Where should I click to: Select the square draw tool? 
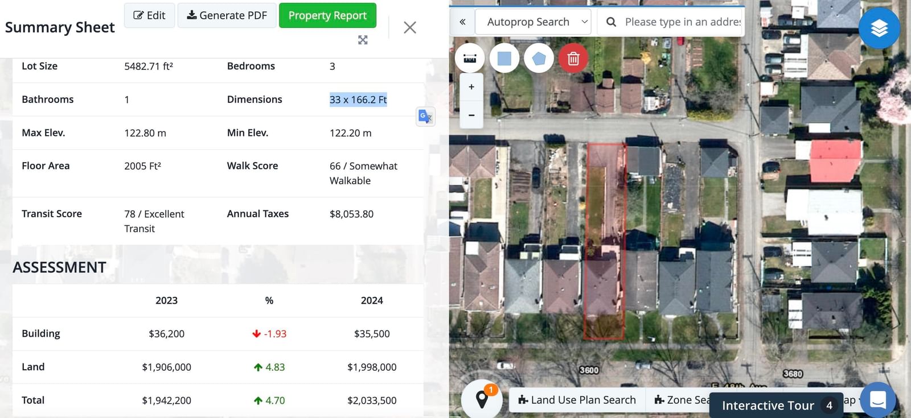[x=504, y=58]
